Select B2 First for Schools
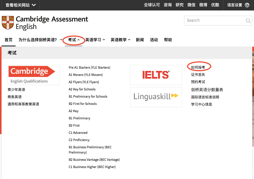The height and width of the screenshot is (179, 254). tap(82, 104)
